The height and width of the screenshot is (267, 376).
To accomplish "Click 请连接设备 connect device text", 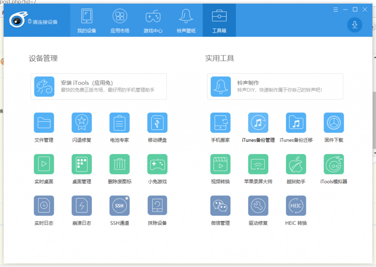I will [x=45, y=22].
